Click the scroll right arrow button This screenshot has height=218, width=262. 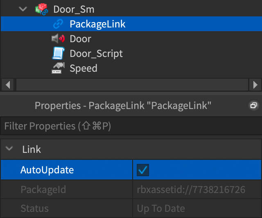tap(255, 85)
